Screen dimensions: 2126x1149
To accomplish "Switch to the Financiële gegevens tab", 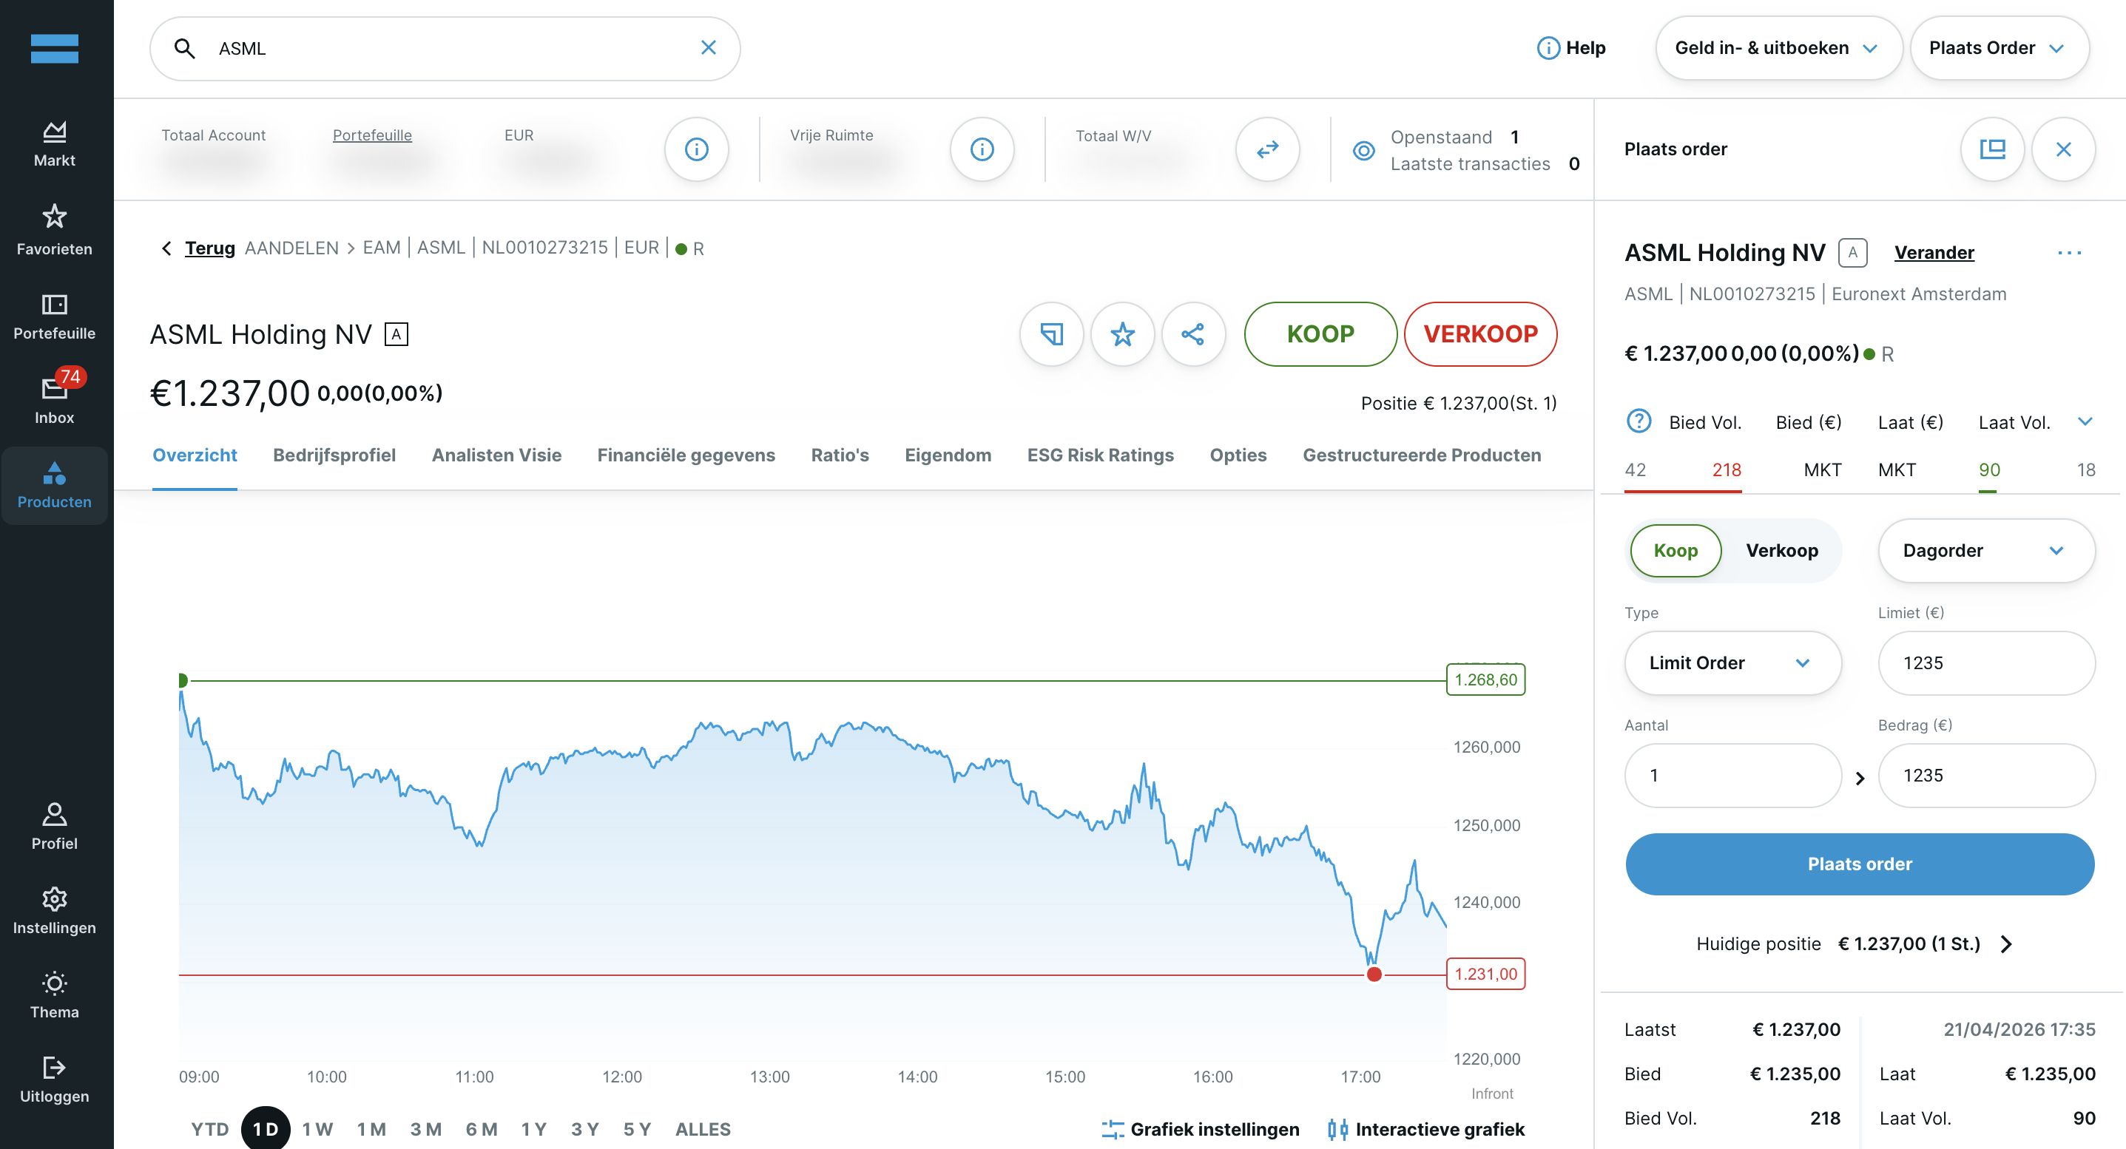I will coord(686,455).
